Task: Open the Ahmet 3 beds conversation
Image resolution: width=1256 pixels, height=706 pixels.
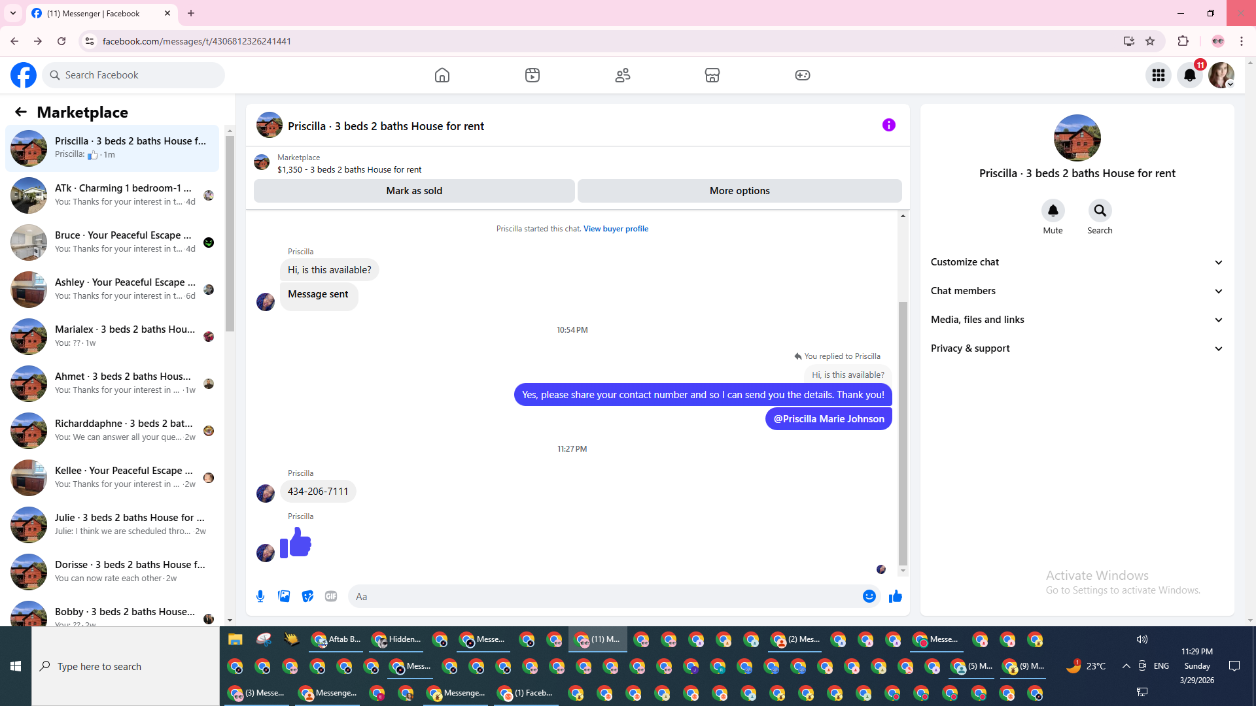Action: 112,383
